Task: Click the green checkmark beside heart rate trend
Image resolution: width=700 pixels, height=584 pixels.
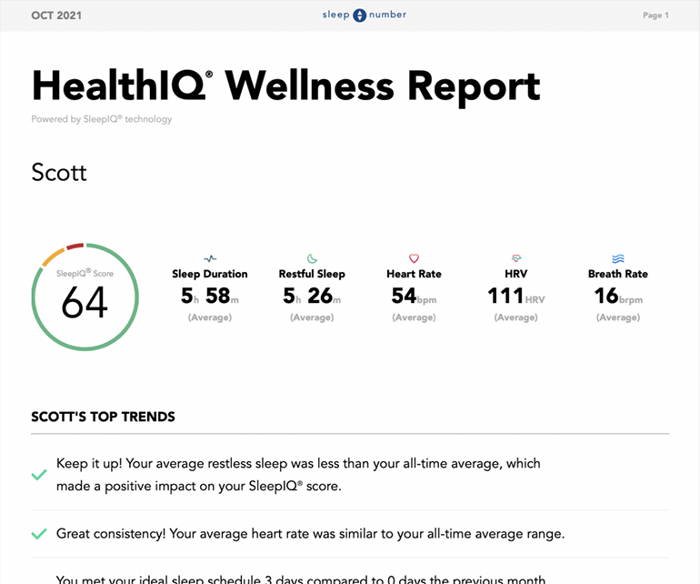Action: [39, 533]
